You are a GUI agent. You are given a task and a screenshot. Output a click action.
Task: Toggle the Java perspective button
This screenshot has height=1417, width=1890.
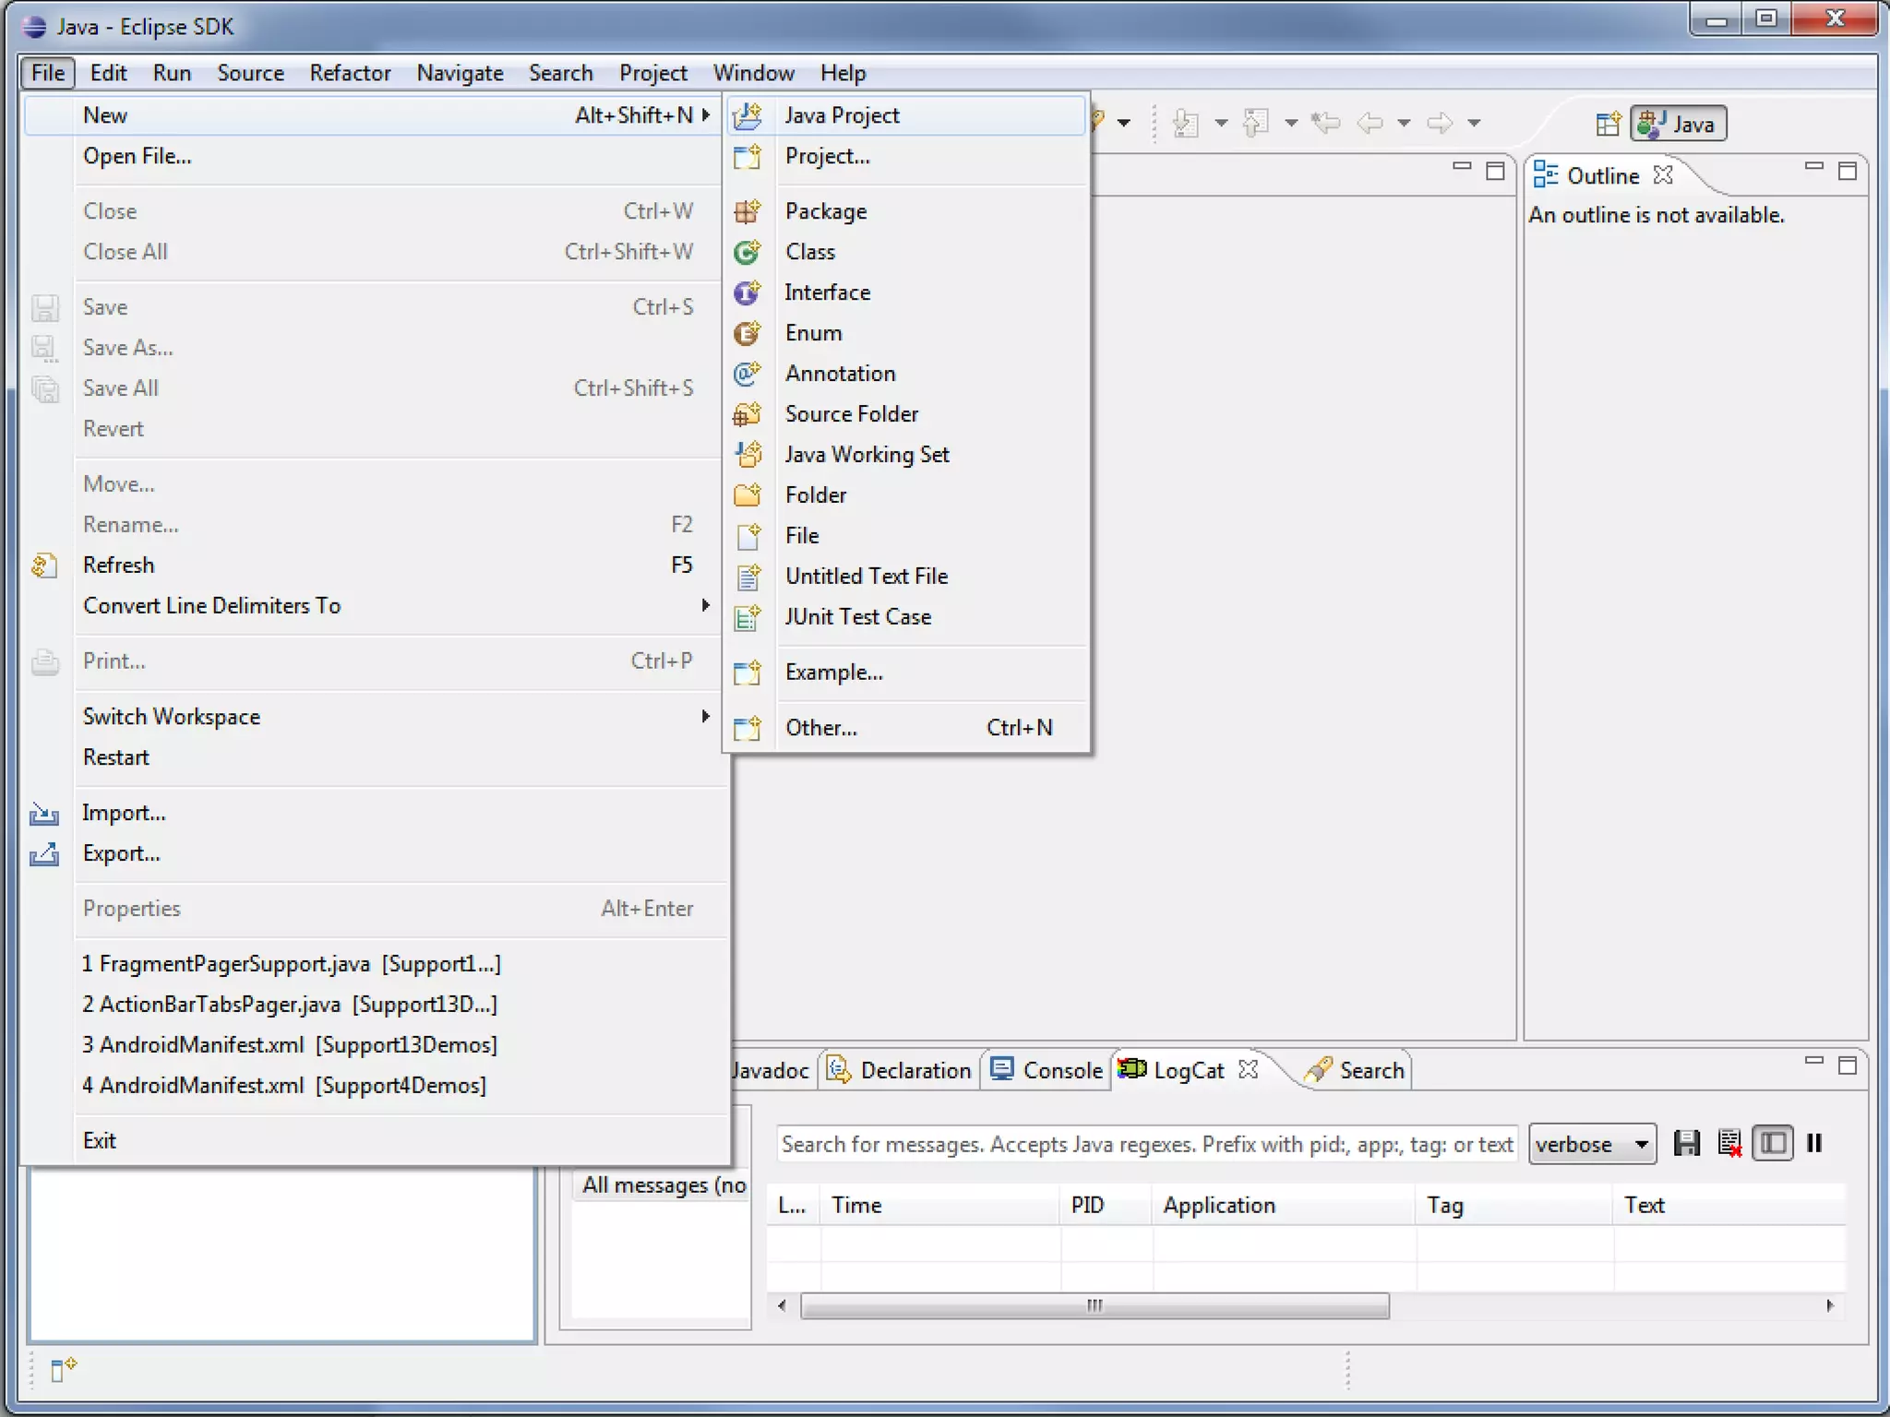tap(1679, 124)
